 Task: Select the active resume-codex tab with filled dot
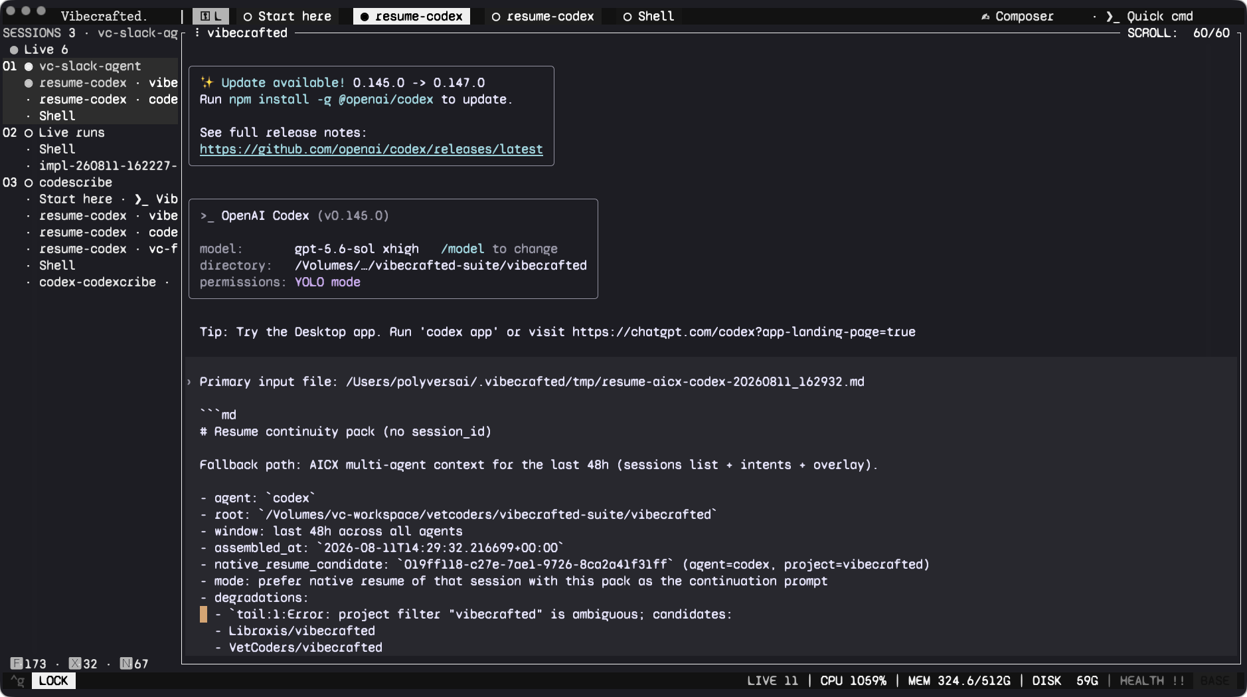pyautogui.click(x=412, y=17)
